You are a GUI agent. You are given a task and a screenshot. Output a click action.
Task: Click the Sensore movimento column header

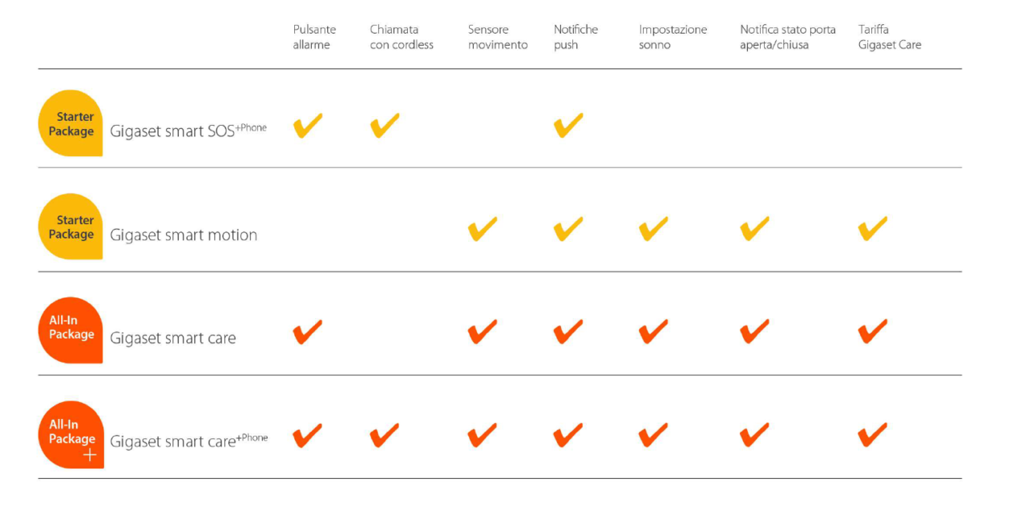point(498,37)
